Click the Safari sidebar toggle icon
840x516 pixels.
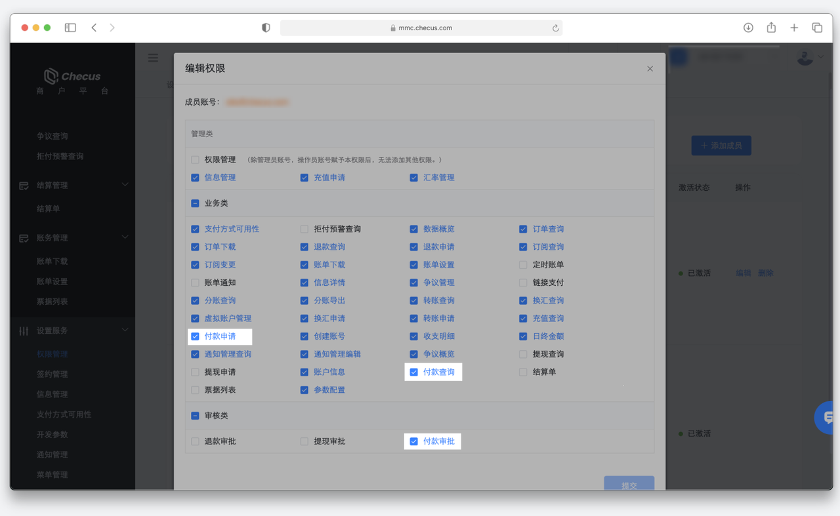pos(70,28)
